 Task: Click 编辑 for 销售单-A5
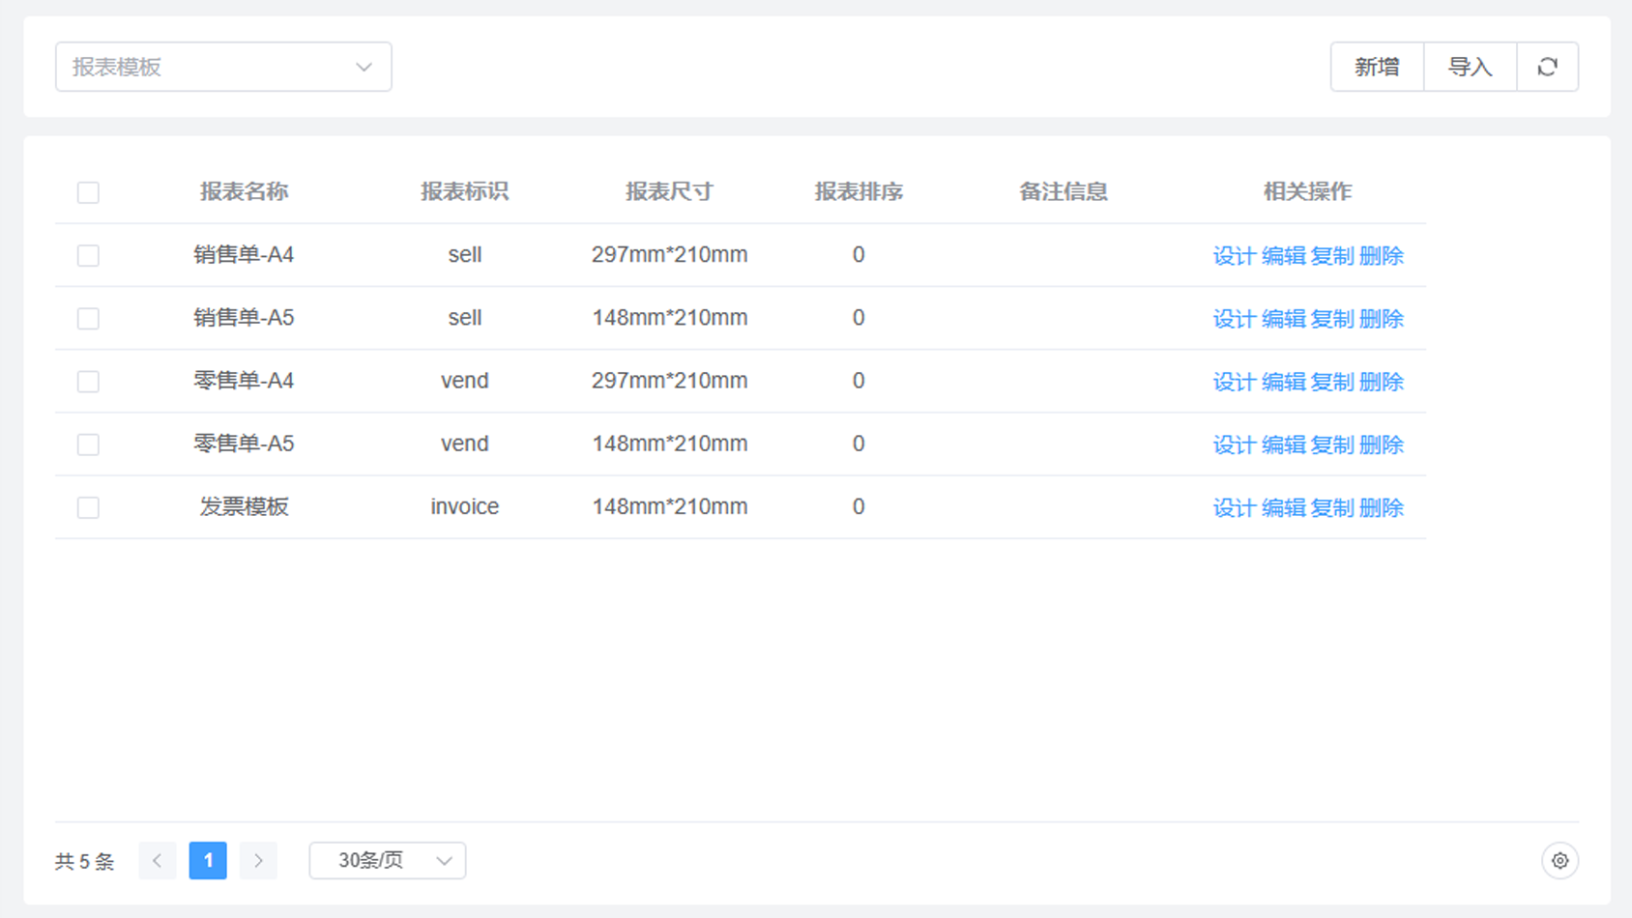click(x=1283, y=319)
